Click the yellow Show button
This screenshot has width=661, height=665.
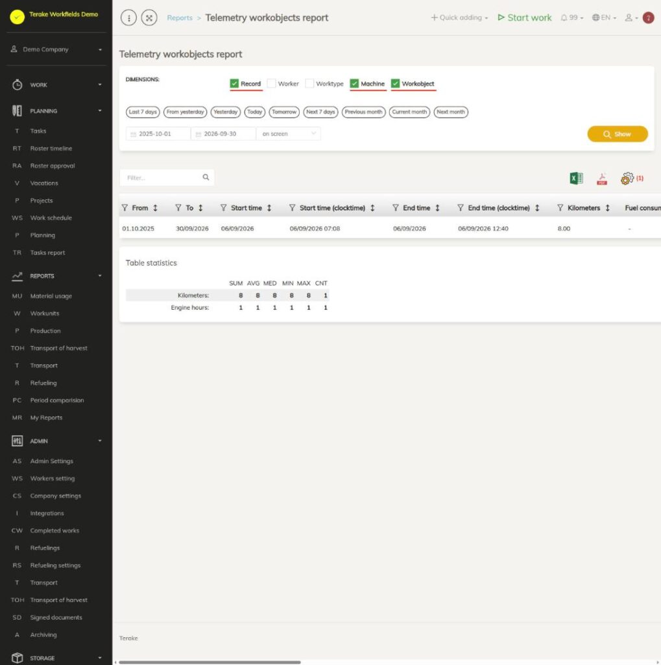pos(618,134)
